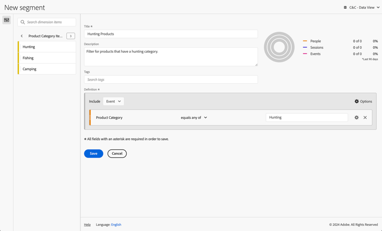Screen dimensions: 382x231
Task: Remove the Product Category rule
Action: 365,117
